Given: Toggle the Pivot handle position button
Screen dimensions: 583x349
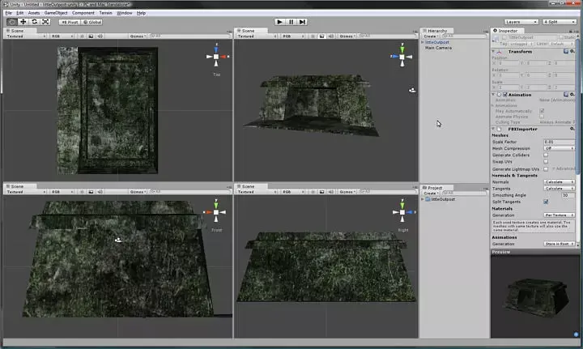Looking at the screenshot, I should click(x=70, y=23).
